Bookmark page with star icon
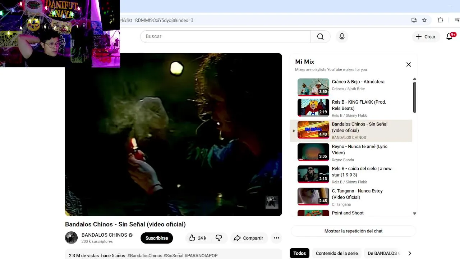This screenshot has width=460, height=259. (x=424, y=20)
